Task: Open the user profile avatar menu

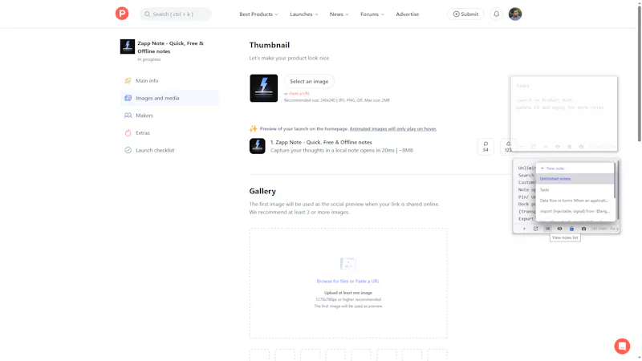Action: (x=515, y=14)
